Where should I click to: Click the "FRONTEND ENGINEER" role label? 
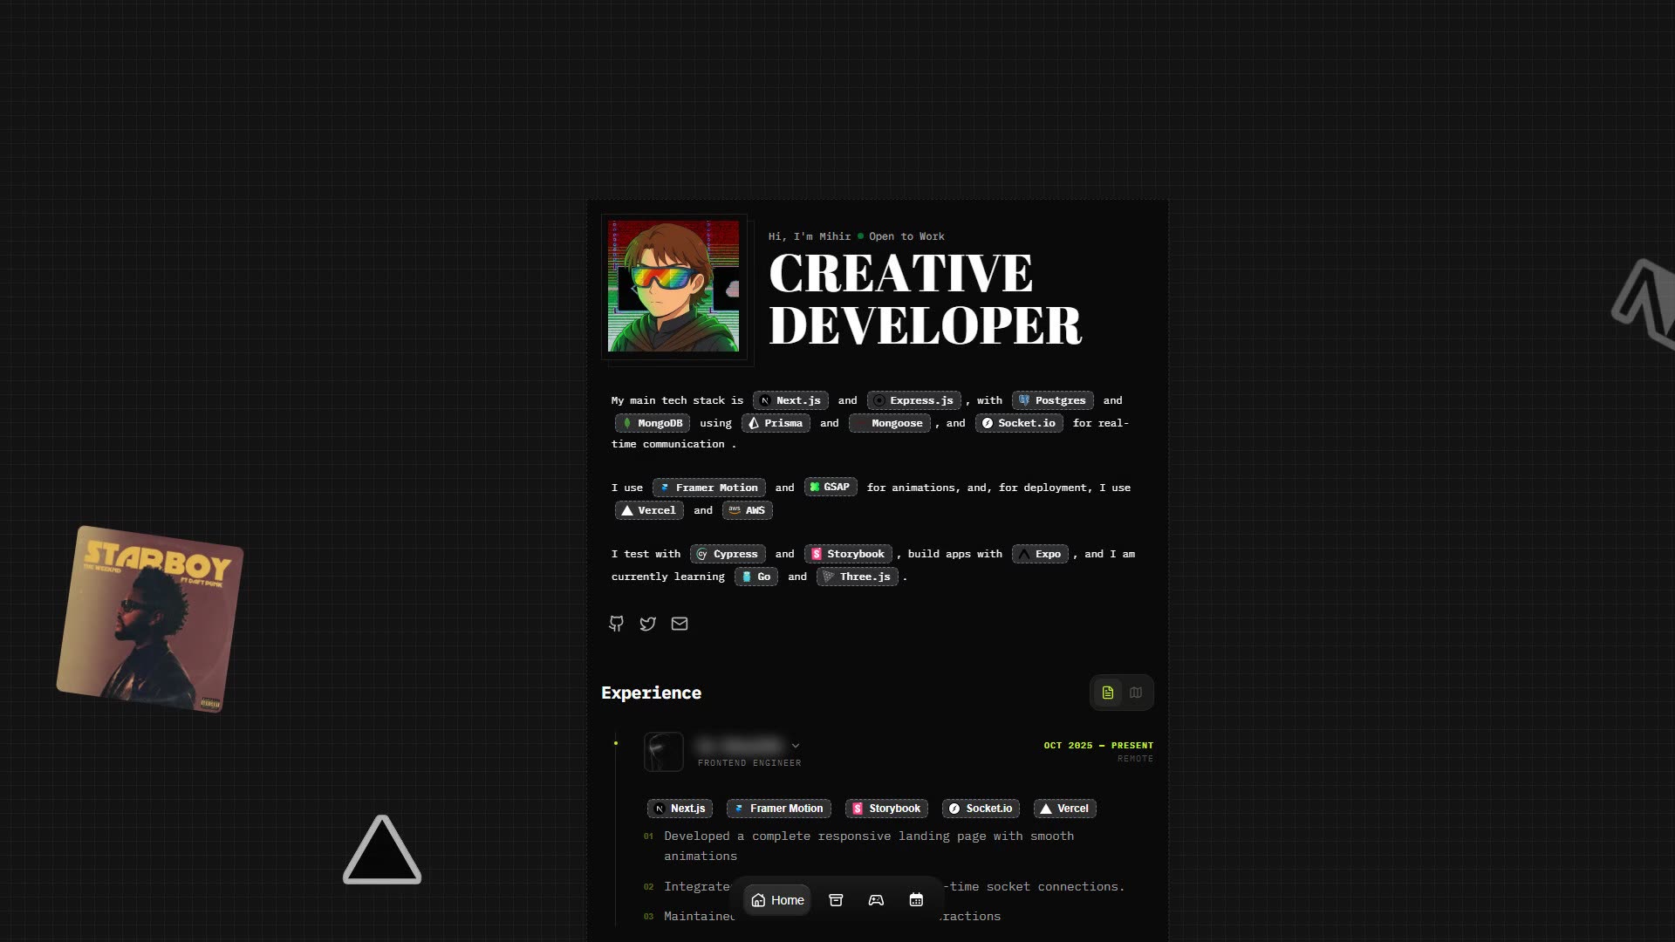pyautogui.click(x=749, y=763)
